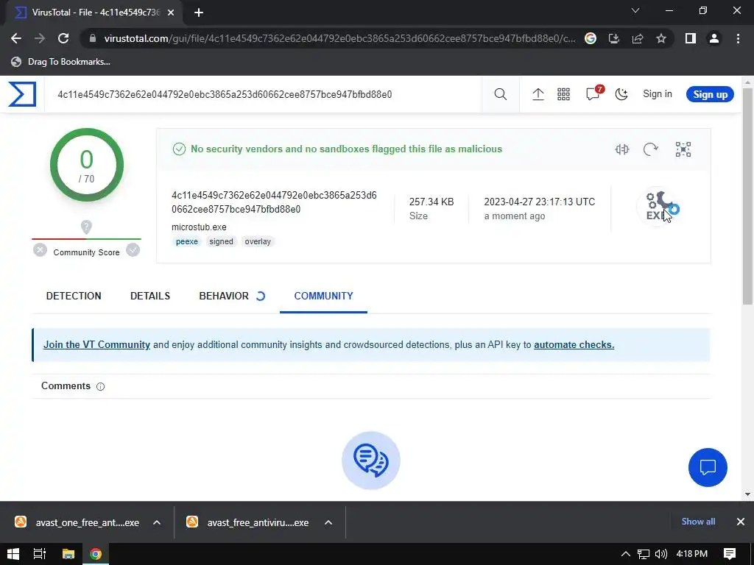Open the automate checks link
754x565 pixels.
pos(574,344)
